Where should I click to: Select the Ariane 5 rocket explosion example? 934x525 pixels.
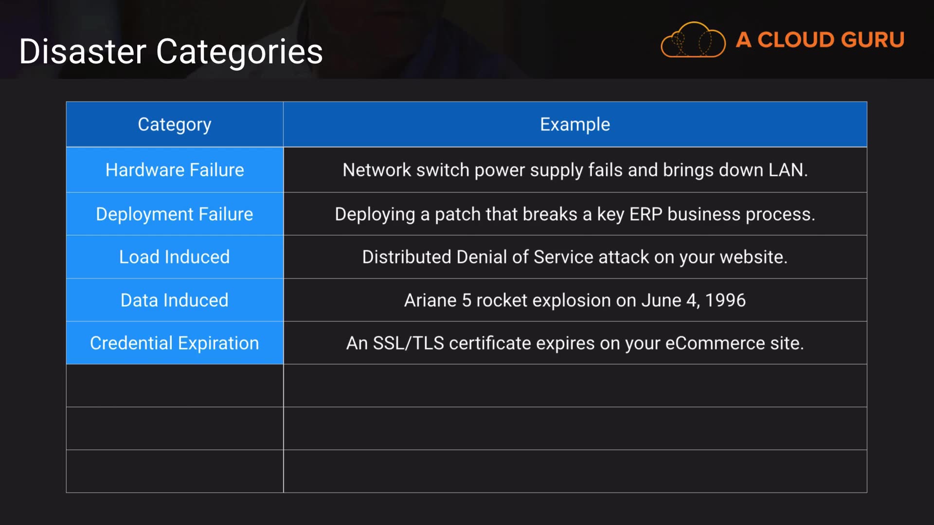[x=575, y=300]
